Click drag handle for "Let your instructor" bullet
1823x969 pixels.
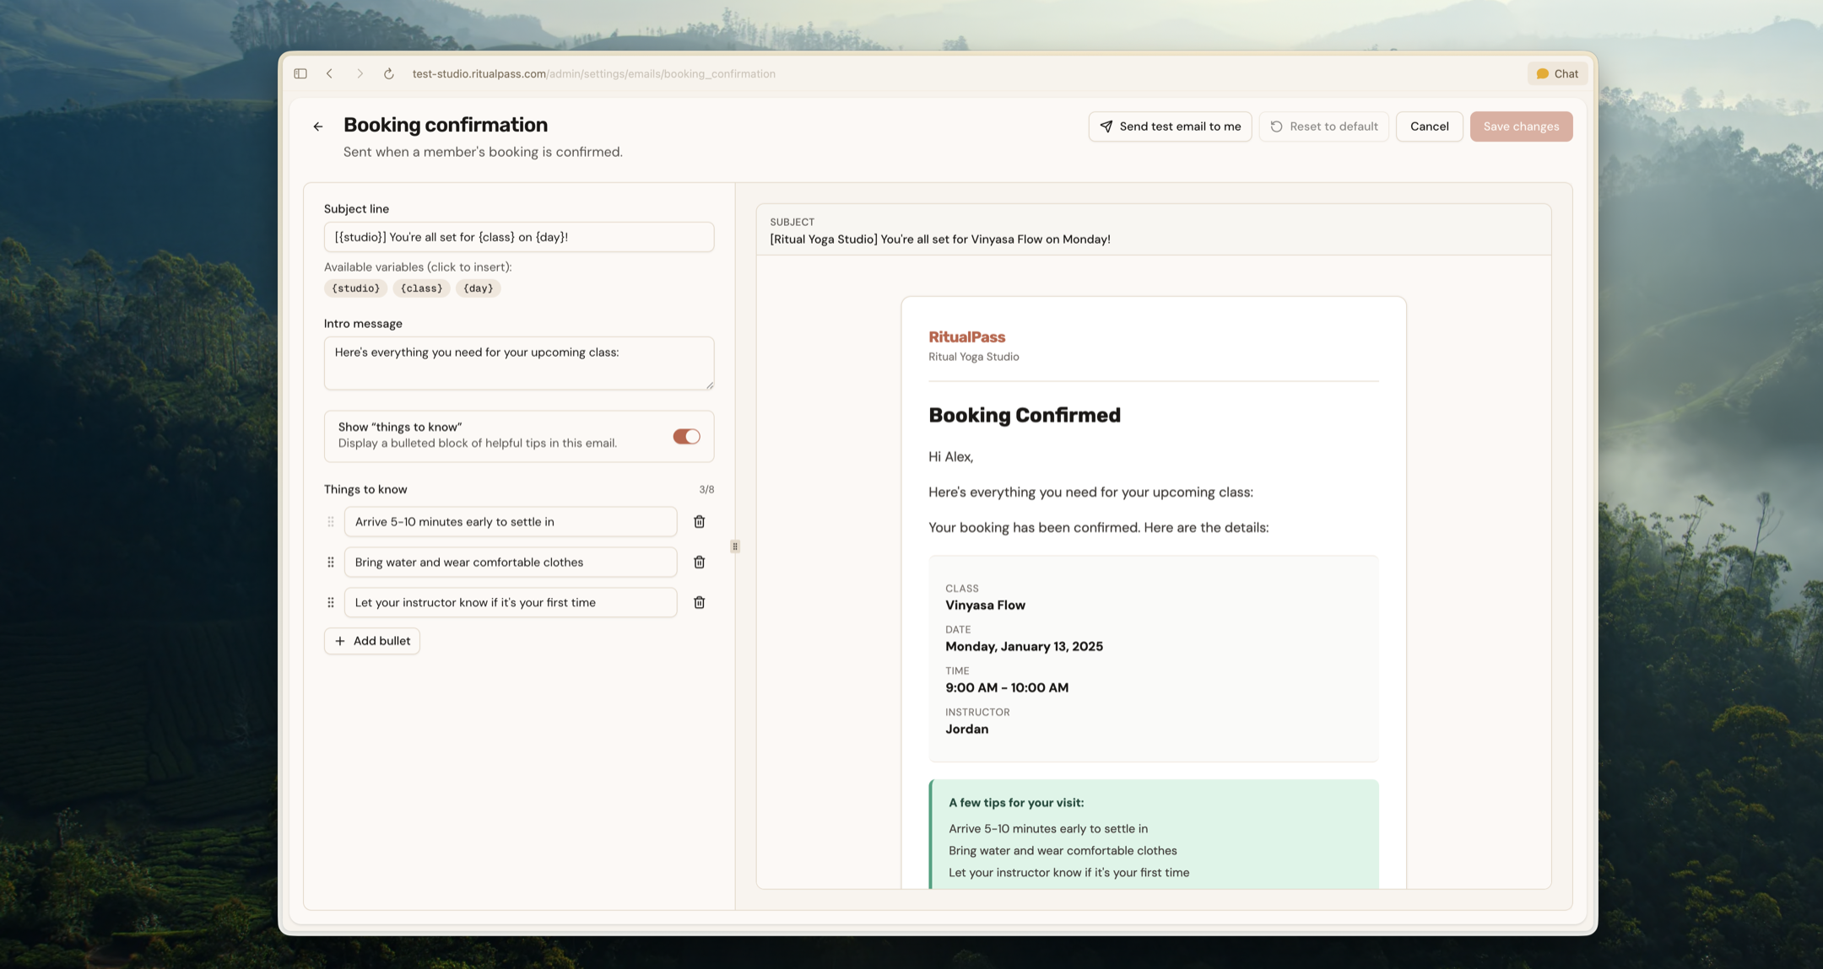point(331,603)
